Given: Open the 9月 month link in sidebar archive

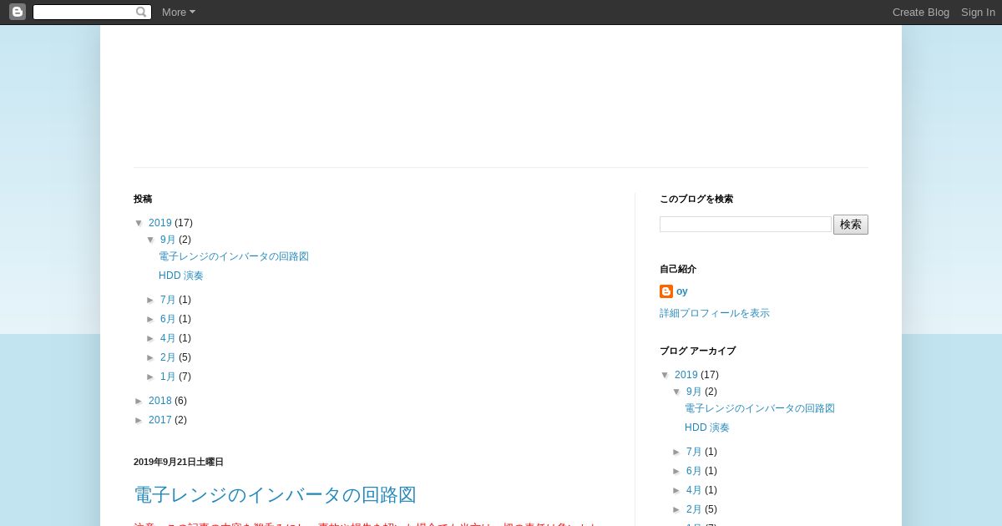Looking at the screenshot, I should 694,392.
